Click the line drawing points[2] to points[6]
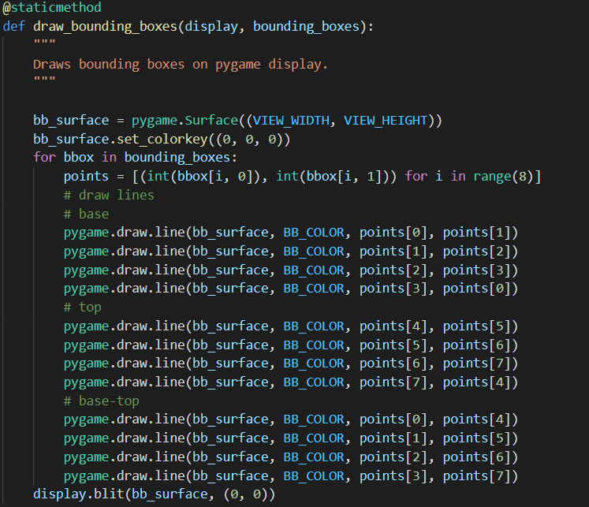 coord(291,457)
